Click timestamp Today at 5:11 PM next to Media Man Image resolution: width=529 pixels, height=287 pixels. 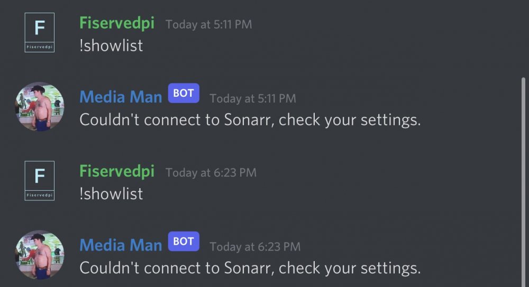coord(253,98)
